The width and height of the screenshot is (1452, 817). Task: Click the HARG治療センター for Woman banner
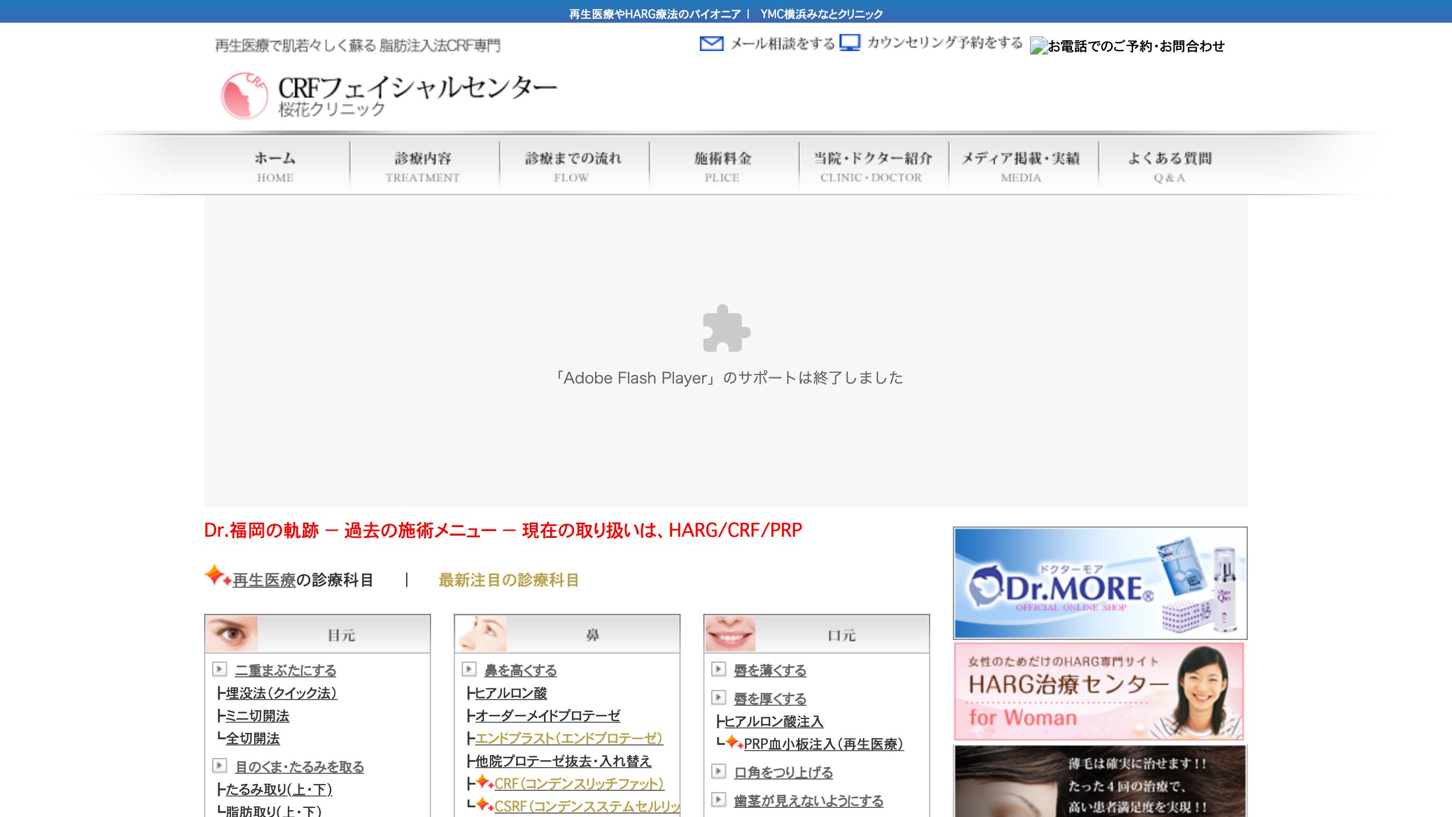(x=1099, y=692)
